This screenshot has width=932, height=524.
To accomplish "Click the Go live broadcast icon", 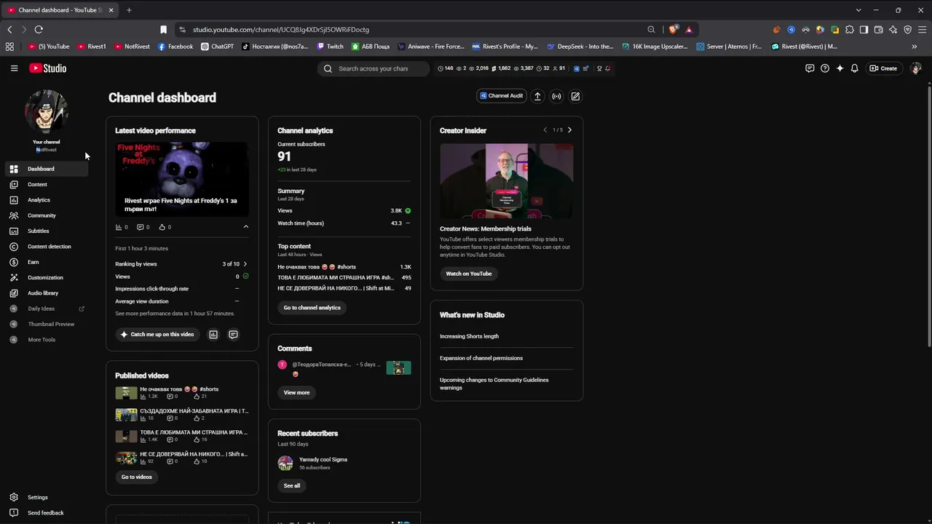I will click(x=556, y=96).
